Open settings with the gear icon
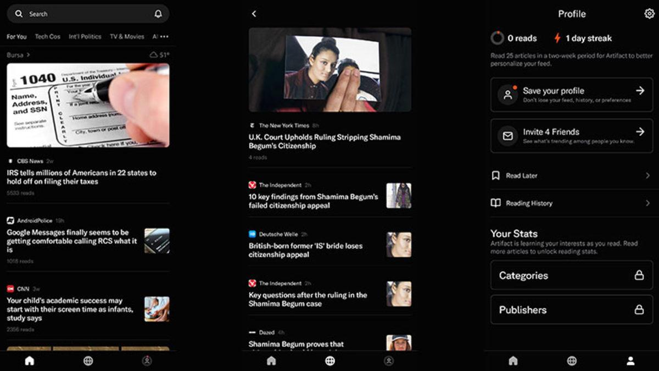This screenshot has height=371, width=659. pos(649,13)
